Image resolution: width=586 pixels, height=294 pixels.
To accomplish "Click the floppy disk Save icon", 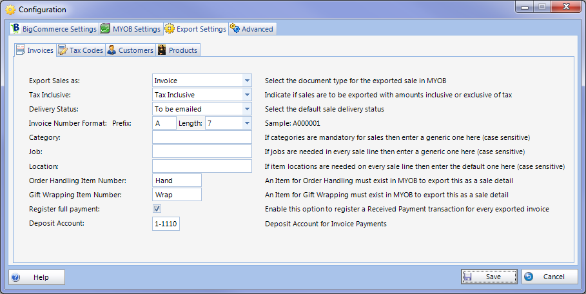I will click(467, 277).
